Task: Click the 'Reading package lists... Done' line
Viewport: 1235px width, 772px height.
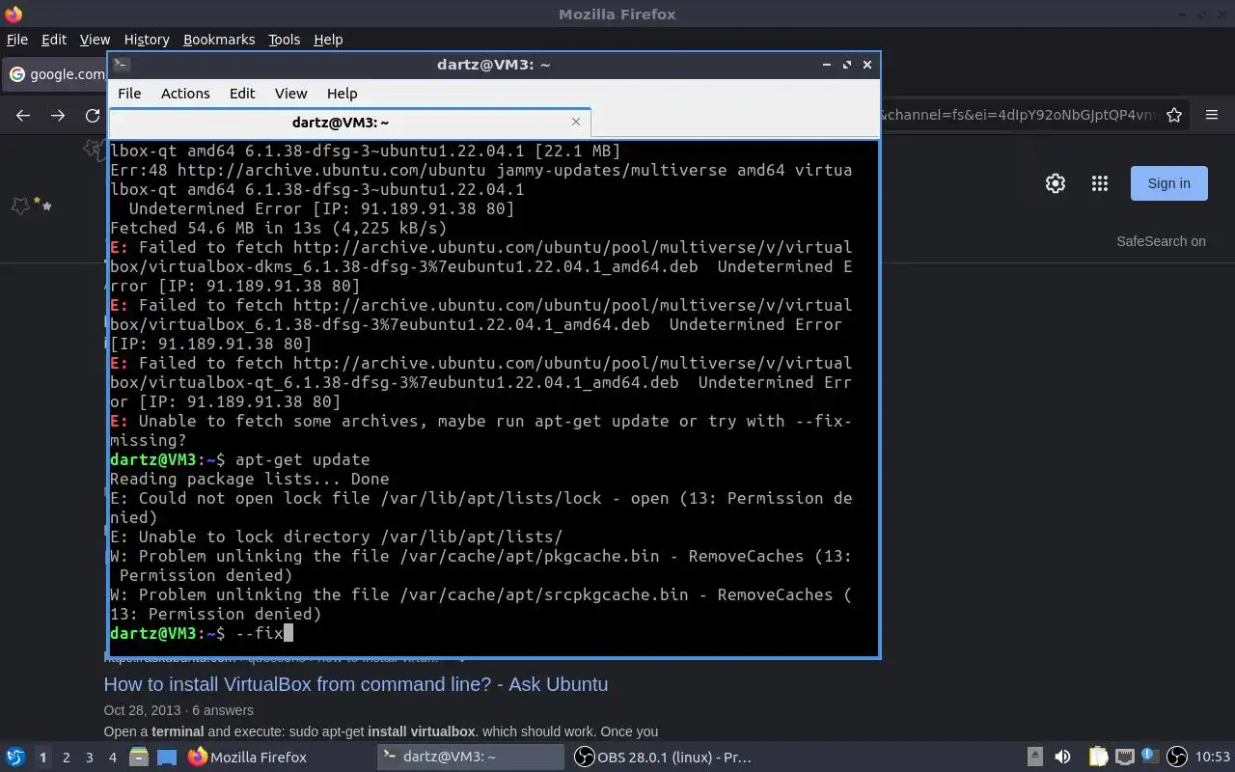Action: click(x=250, y=479)
